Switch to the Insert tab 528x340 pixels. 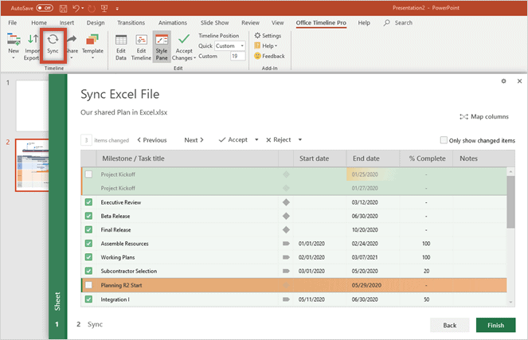click(67, 22)
